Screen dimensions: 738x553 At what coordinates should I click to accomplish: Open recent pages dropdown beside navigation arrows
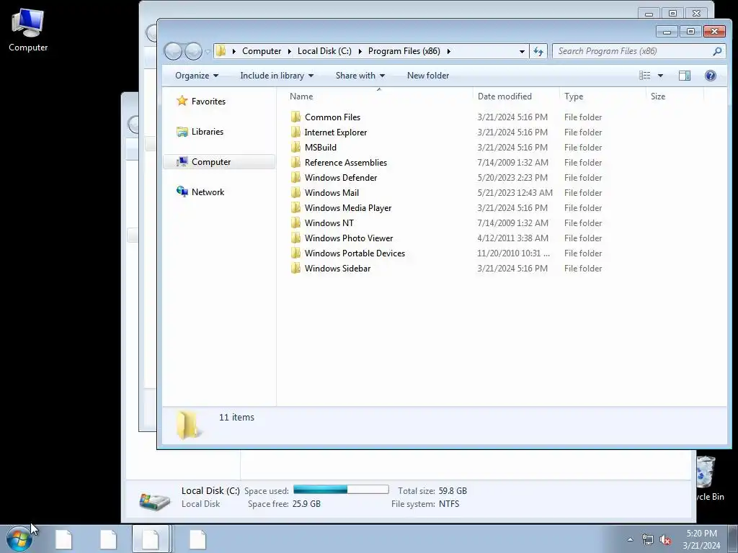coord(208,51)
